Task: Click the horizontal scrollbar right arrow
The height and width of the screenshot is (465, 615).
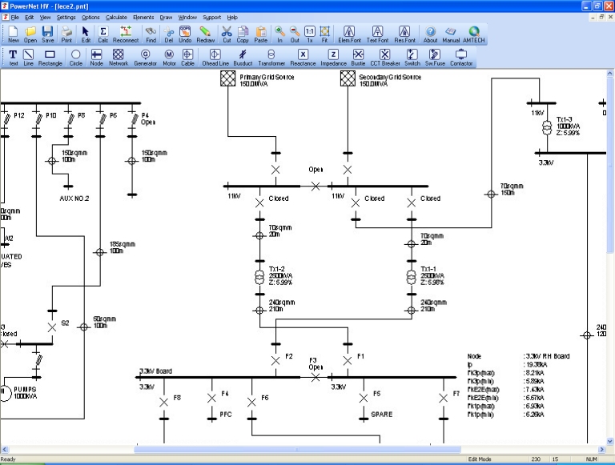Action: [x=602, y=449]
